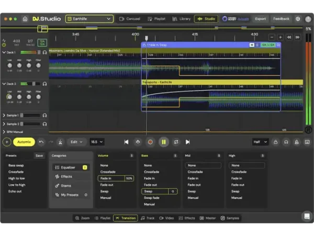Click Deck 1 headphones cue icon
Image resolution: width=314 pixels, height=236 pixels.
coord(44,52)
